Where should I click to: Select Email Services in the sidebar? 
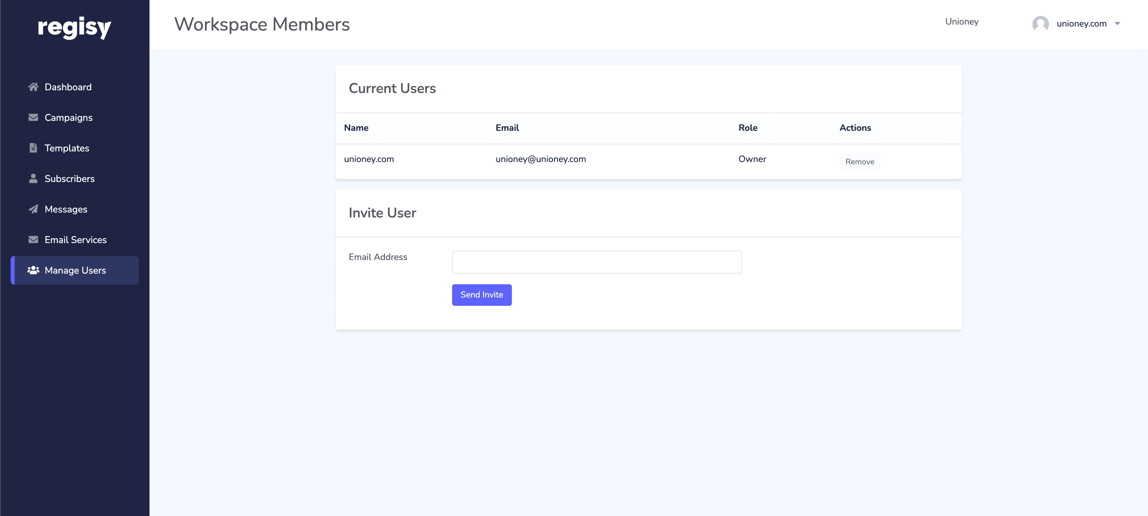[75, 240]
